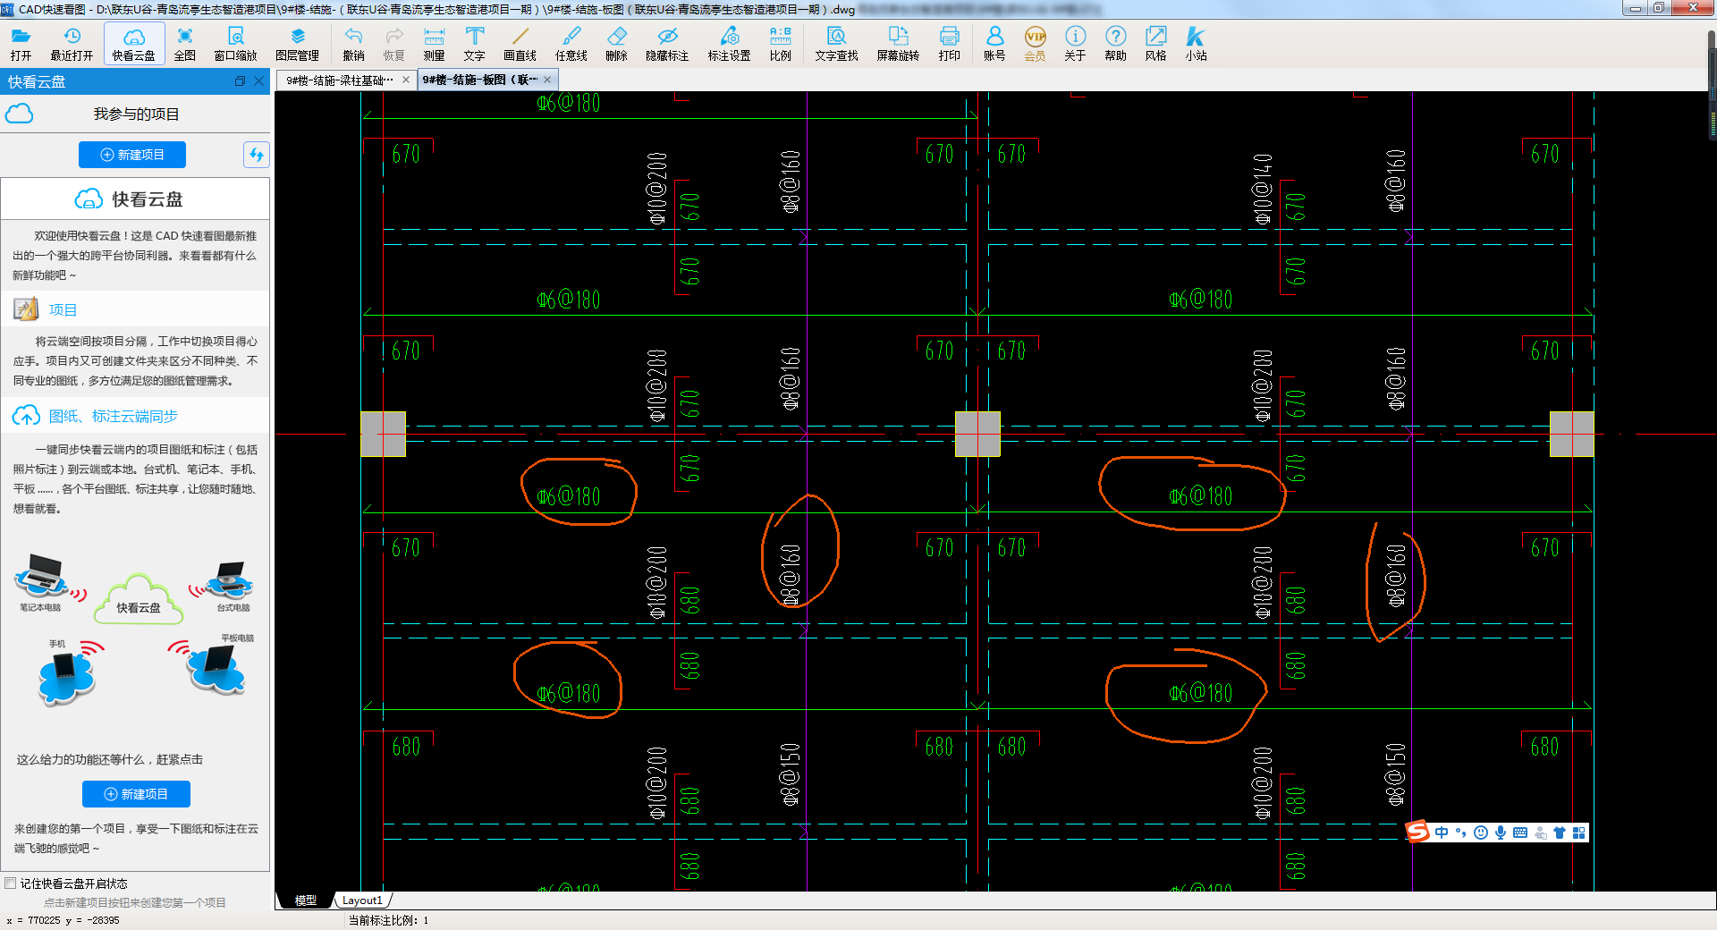Click 当前标注比例: 1 status text

[388, 920]
